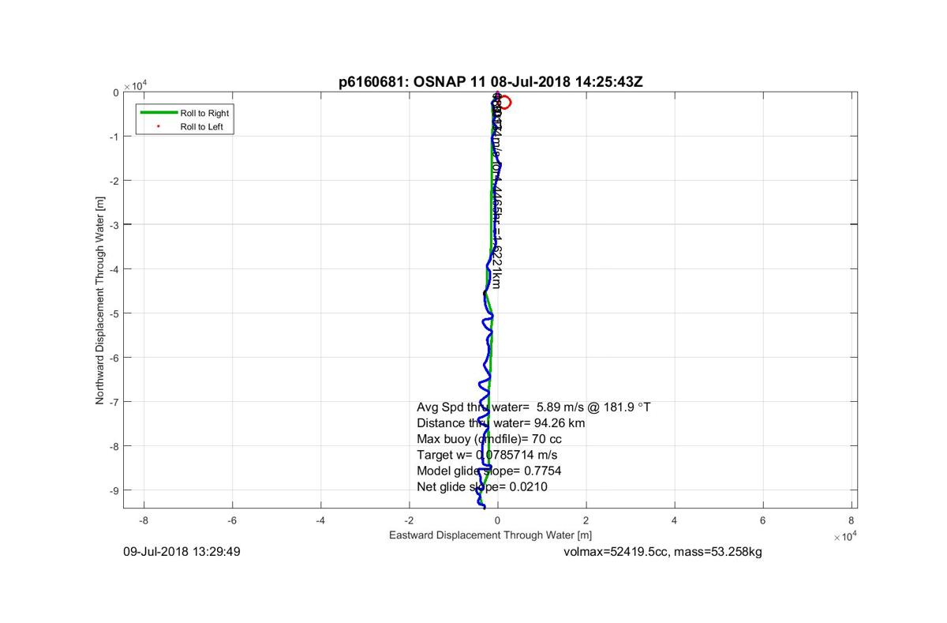Click the Max buoy (cmdfile)= 70 cc text

click(489, 439)
